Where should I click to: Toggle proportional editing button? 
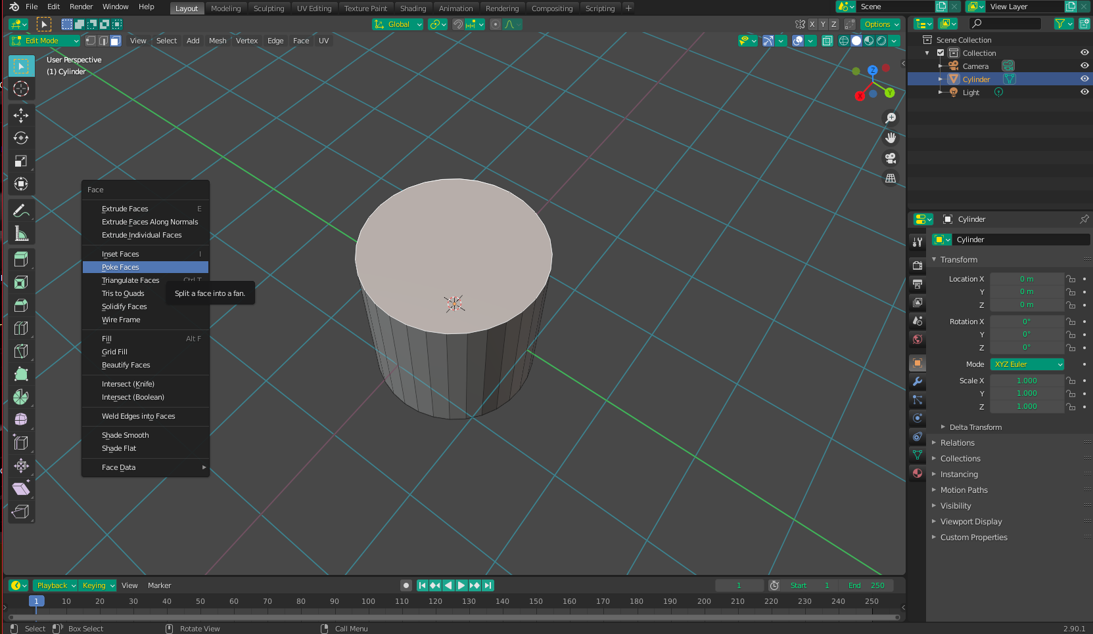coord(496,24)
